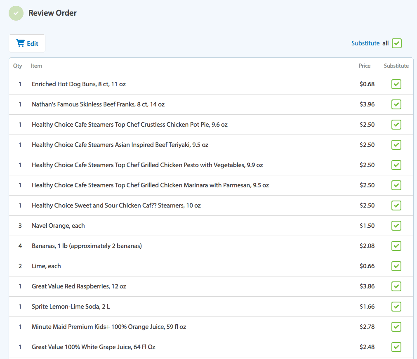The width and height of the screenshot is (417, 359).
Task: Click the Review Order heading
Action: pos(52,13)
